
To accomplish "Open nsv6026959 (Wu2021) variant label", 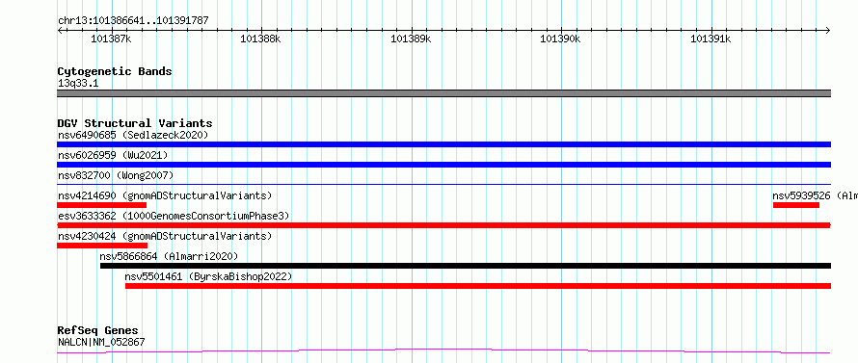I will [x=113, y=155].
